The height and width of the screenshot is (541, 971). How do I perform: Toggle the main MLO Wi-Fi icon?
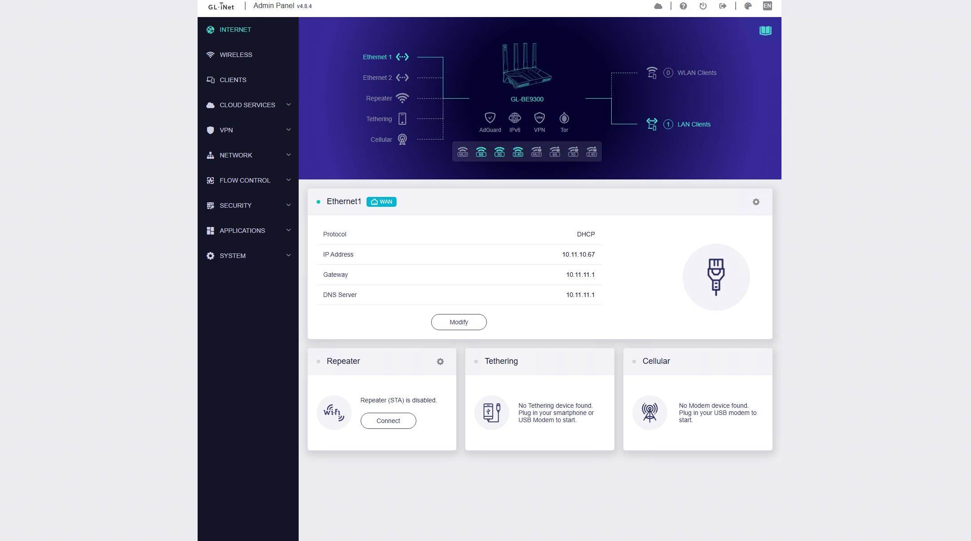(463, 152)
